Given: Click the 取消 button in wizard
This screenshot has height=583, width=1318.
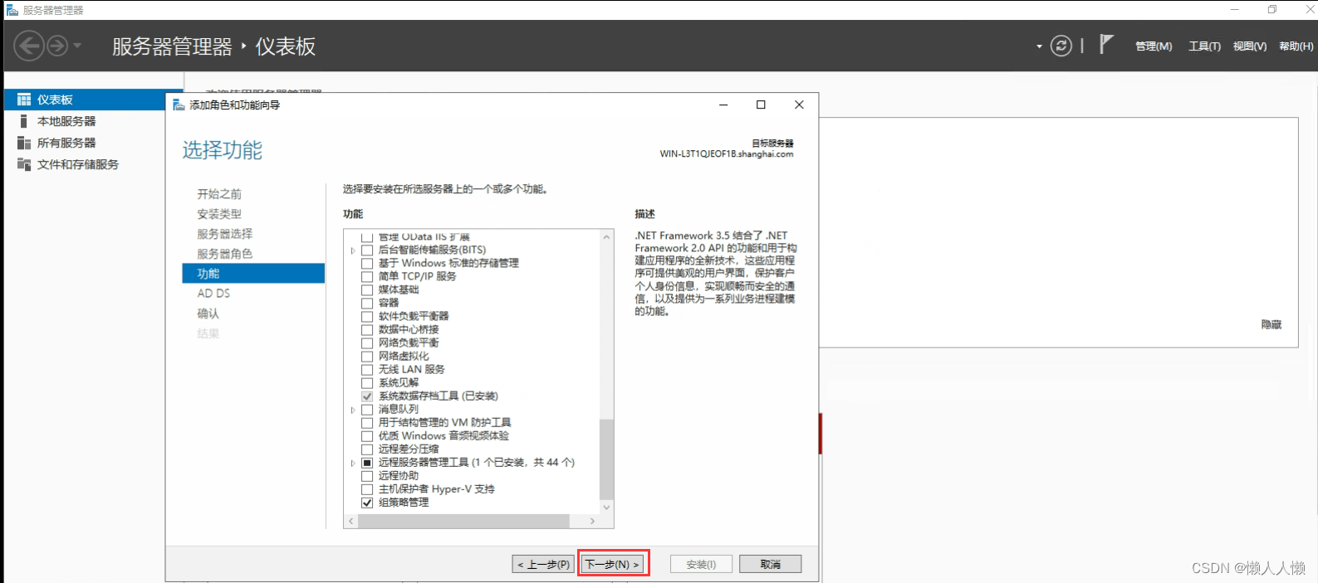Looking at the screenshot, I should coord(770,564).
